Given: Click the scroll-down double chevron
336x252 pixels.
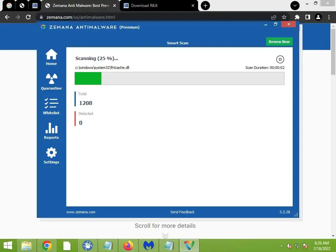Looking at the screenshot, I should tap(165, 236).
